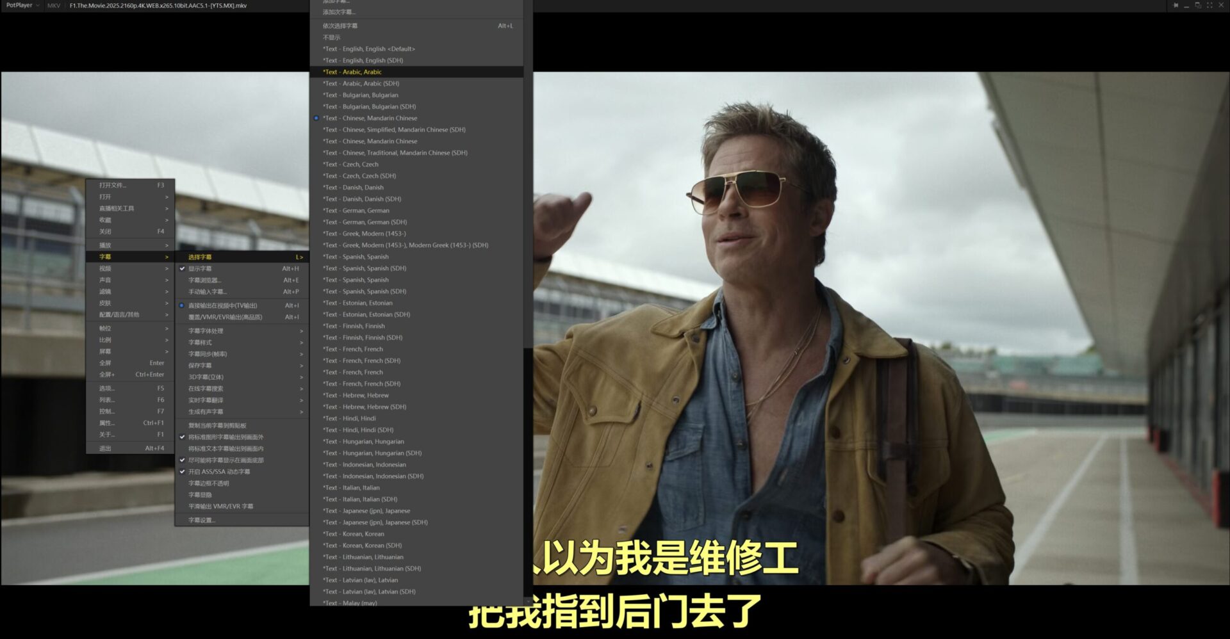The height and width of the screenshot is (639, 1230).
Task: Open the 选择字幕 submenu entry
Action: 242,257
